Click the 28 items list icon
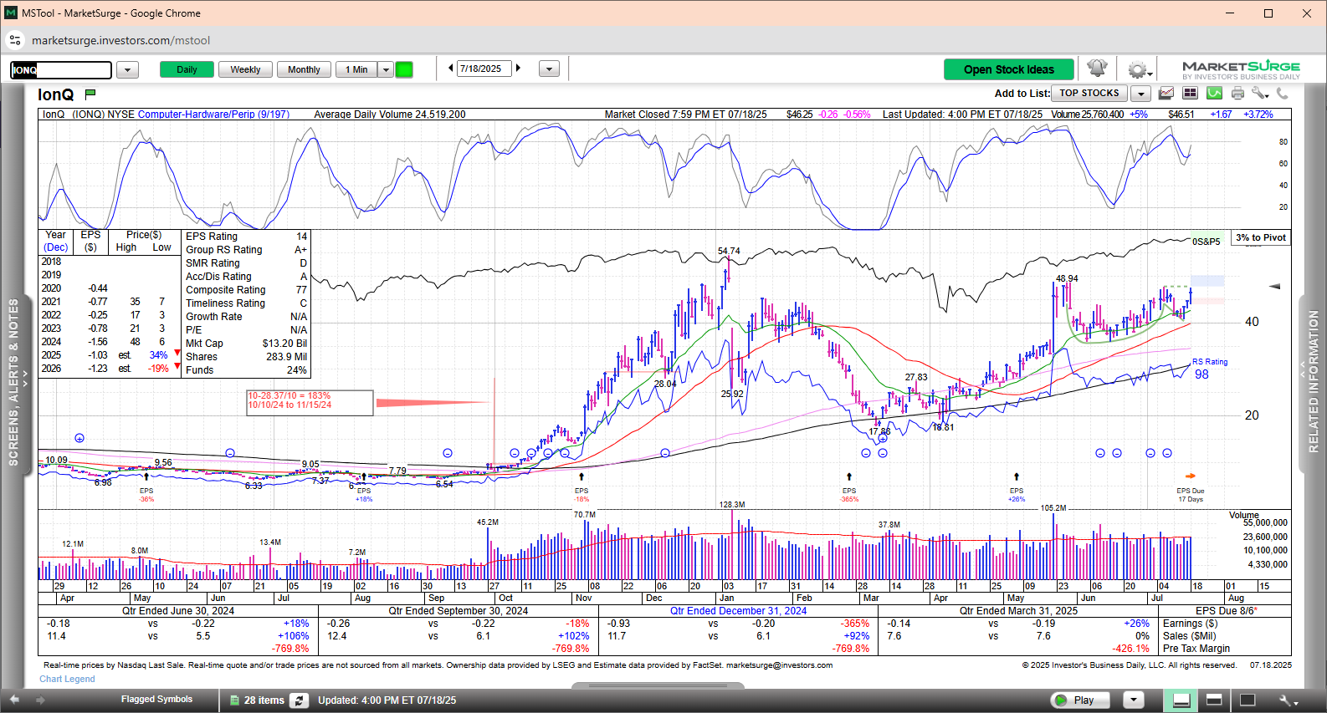Screen dimensions: 1327x713 coord(235,700)
